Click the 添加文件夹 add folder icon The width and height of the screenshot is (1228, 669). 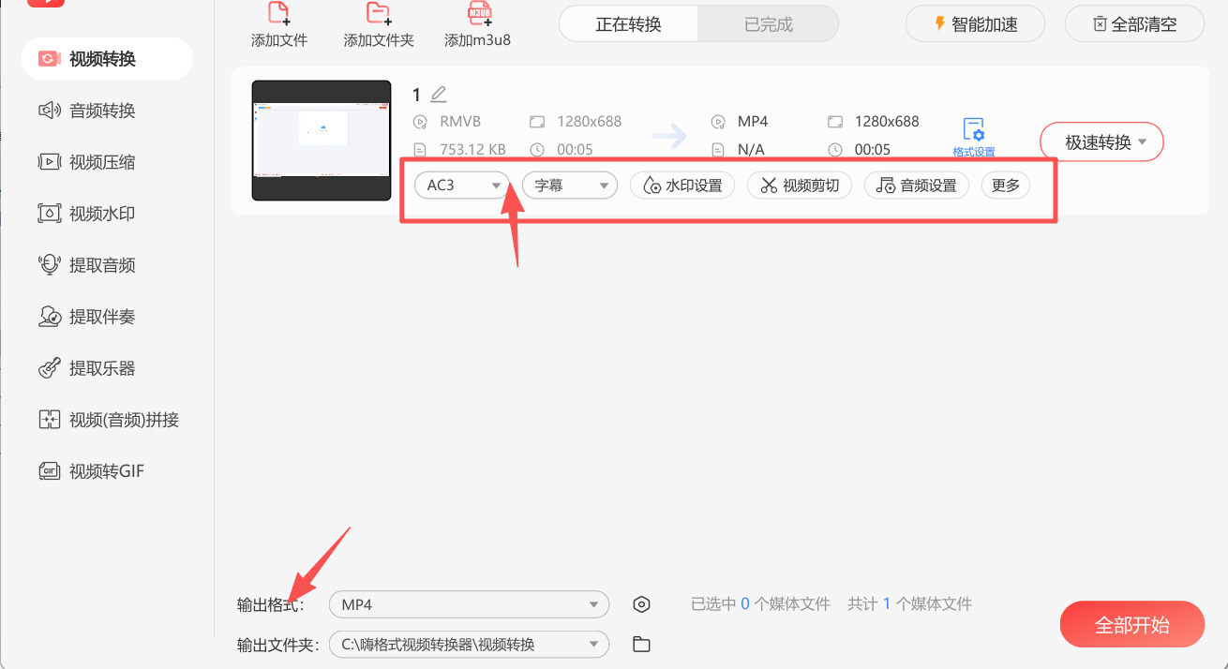[379, 13]
